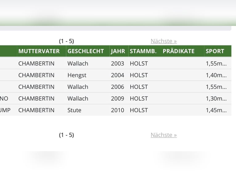Click the top Nächste » link
This screenshot has width=236, height=177.
tap(164, 41)
